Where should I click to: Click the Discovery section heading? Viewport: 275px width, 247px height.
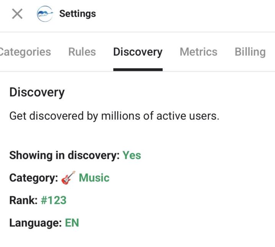pyautogui.click(x=37, y=92)
